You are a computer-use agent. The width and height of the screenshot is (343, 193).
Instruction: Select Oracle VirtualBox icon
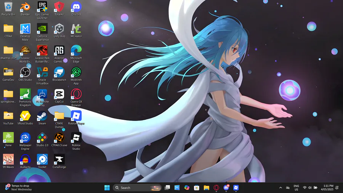click(42, 76)
